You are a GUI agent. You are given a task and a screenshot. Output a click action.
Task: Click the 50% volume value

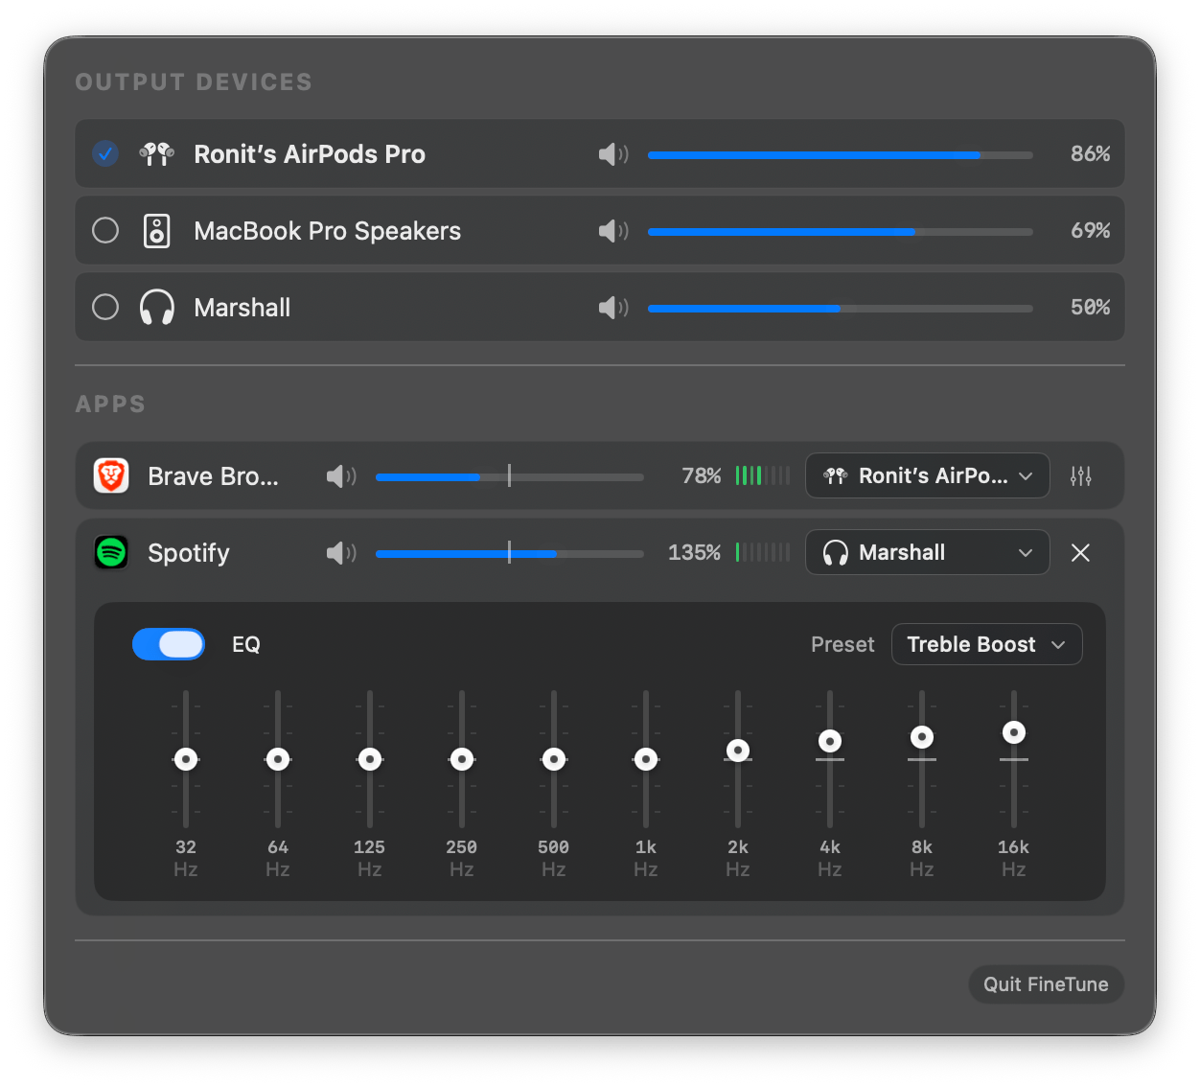tap(1090, 307)
